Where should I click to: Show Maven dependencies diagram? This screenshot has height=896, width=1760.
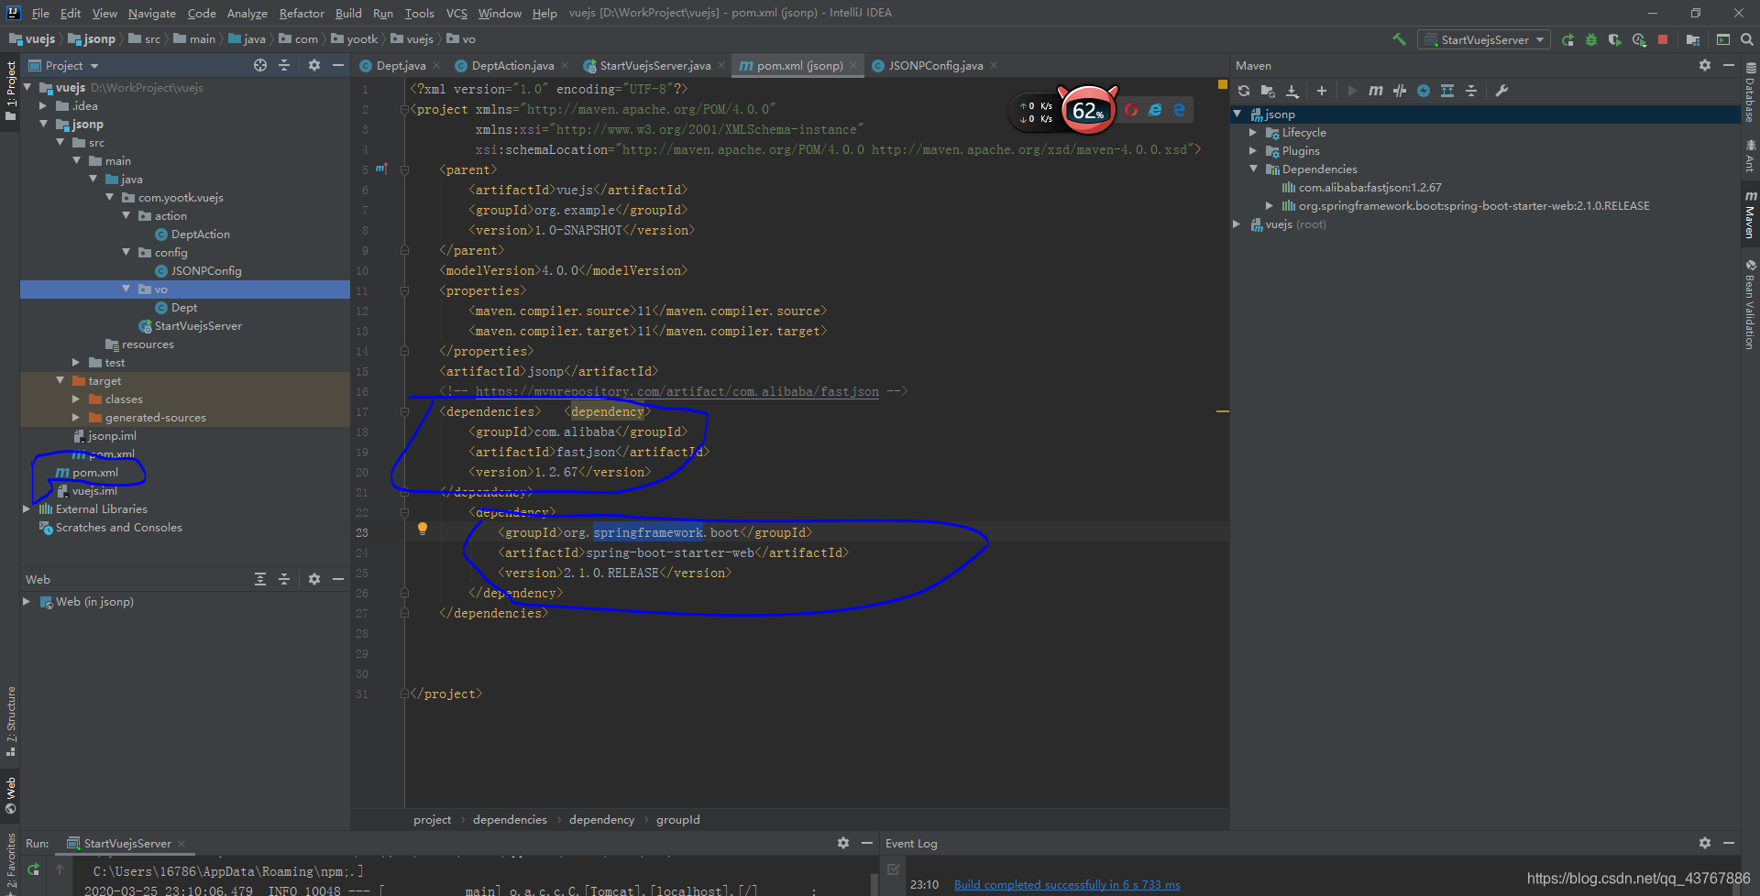click(1447, 91)
